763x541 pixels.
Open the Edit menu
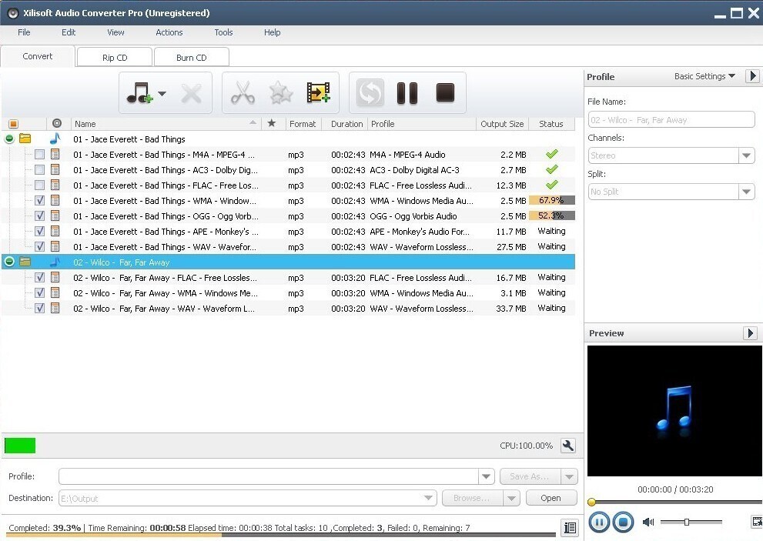pos(68,32)
